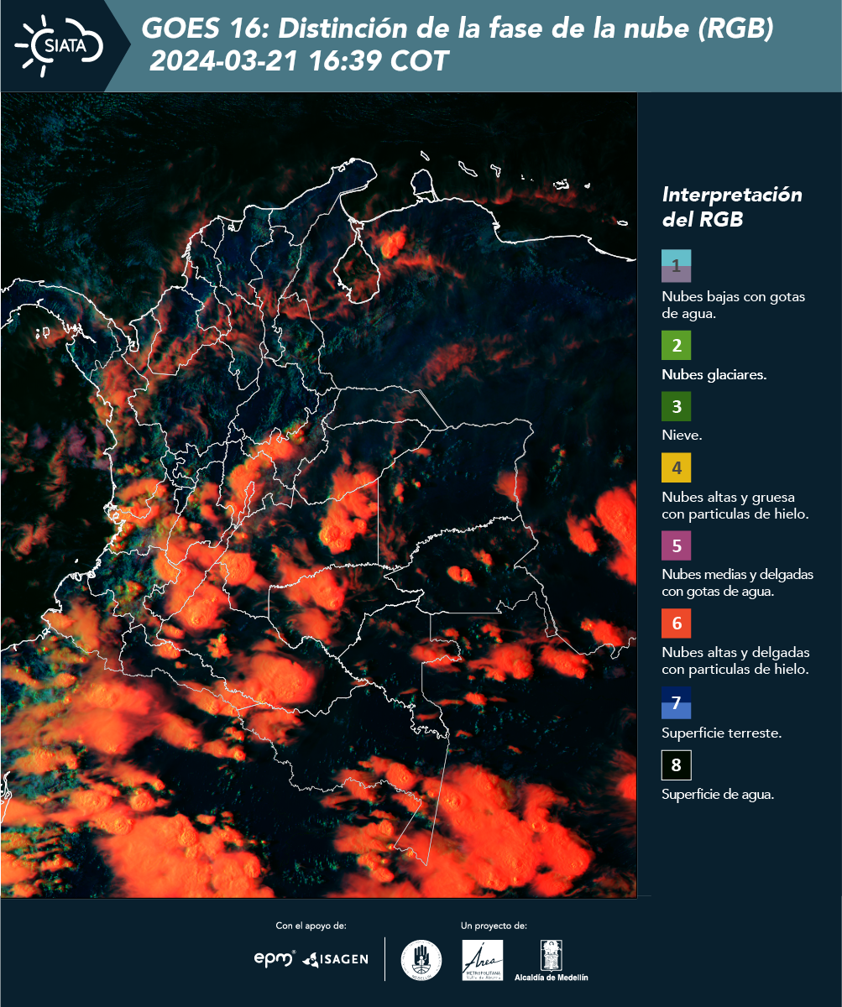Click the heading 'Interpretación del RGB'

coord(732,206)
